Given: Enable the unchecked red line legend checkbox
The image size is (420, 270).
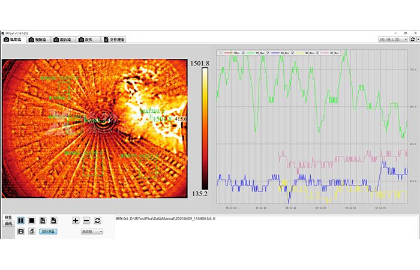Looking at the screenshot, I should pyautogui.click(x=221, y=53).
